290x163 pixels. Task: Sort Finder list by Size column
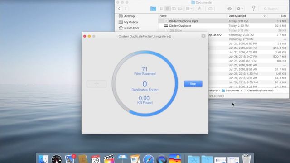click(283, 16)
